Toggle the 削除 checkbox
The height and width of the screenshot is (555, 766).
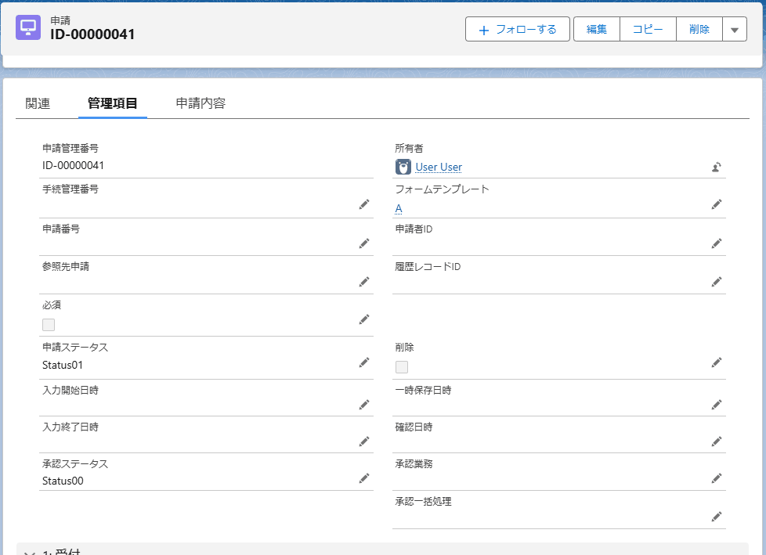(402, 367)
